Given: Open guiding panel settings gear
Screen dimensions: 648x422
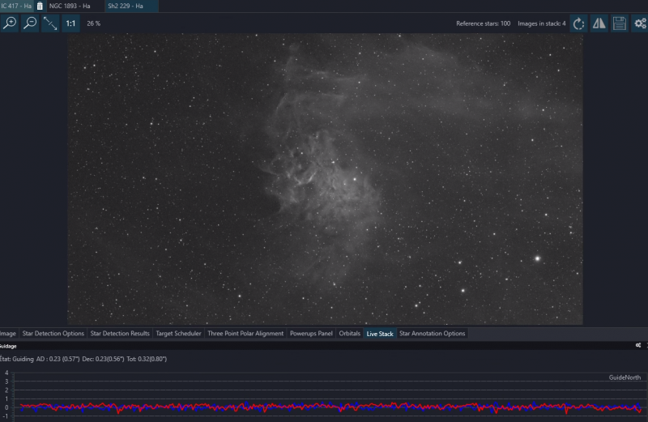Looking at the screenshot, I should click(638, 345).
